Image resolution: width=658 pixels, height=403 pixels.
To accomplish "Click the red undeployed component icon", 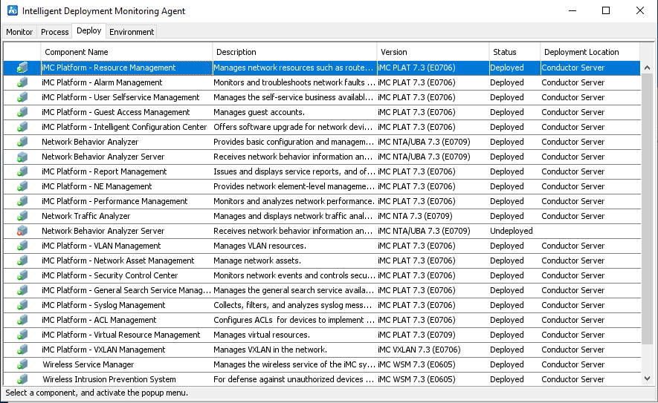I will click(x=22, y=231).
